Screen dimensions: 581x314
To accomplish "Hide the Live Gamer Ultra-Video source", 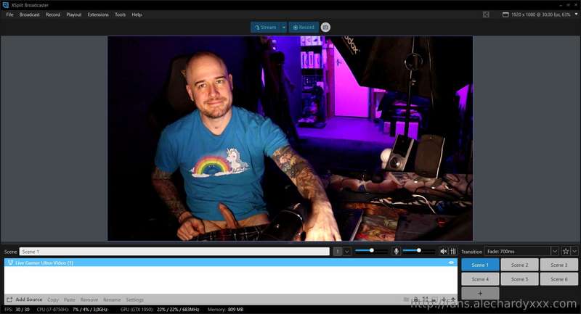I will pos(451,263).
